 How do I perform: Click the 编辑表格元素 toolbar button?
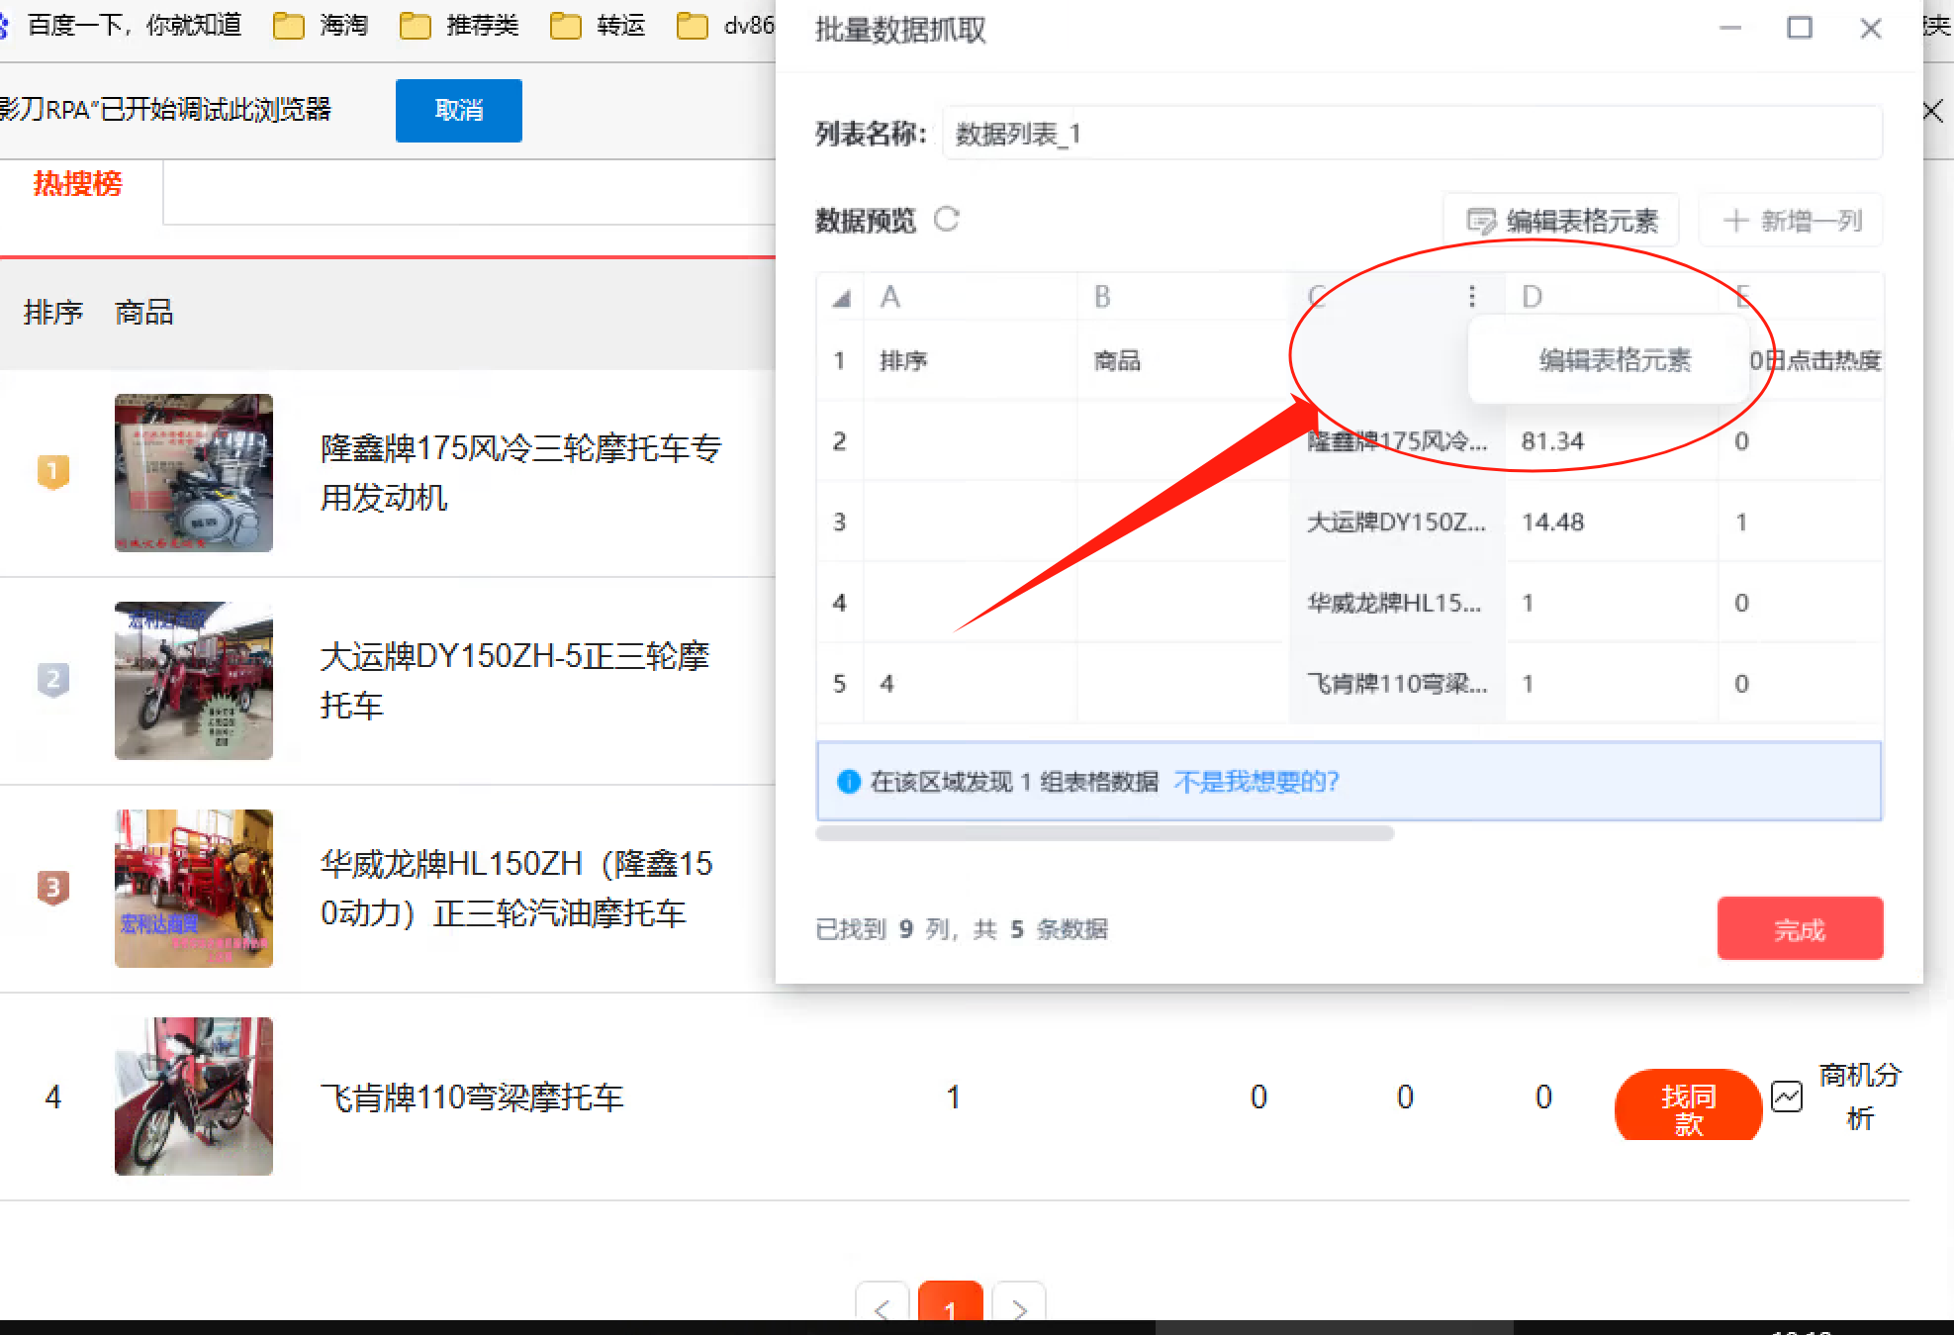1561,220
